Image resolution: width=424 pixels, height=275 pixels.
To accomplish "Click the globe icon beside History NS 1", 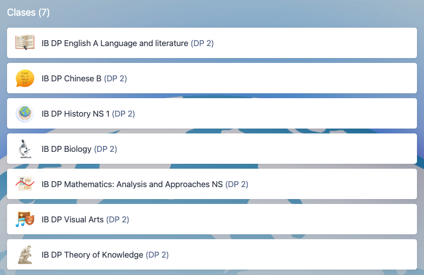I will tap(24, 113).
